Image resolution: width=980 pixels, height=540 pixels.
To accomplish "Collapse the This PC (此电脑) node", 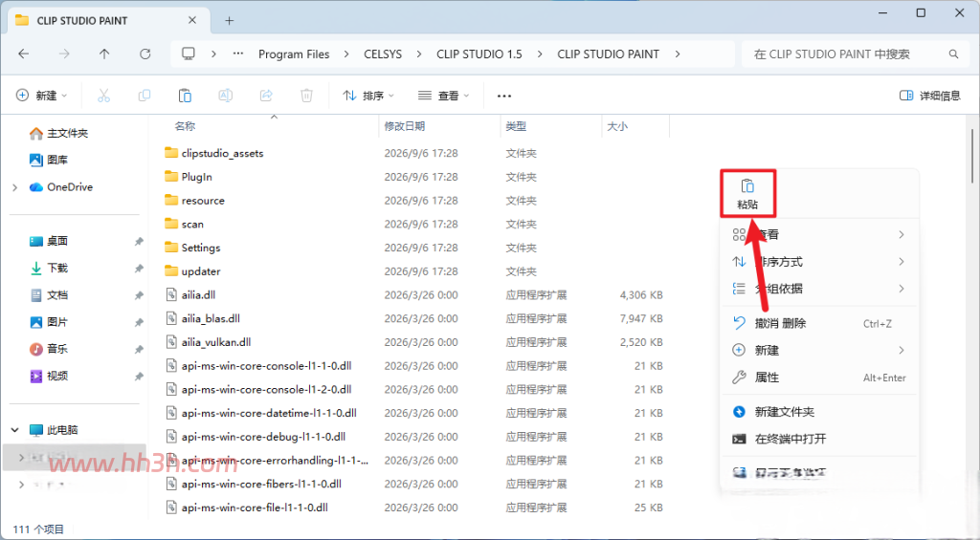I will point(15,429).
